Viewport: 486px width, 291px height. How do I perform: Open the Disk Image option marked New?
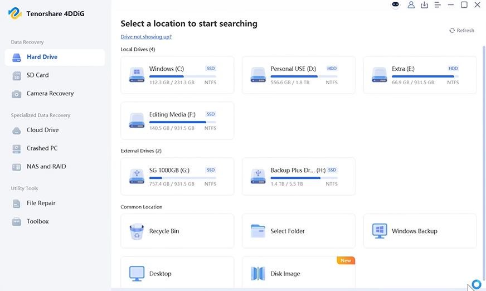point(299,273)
